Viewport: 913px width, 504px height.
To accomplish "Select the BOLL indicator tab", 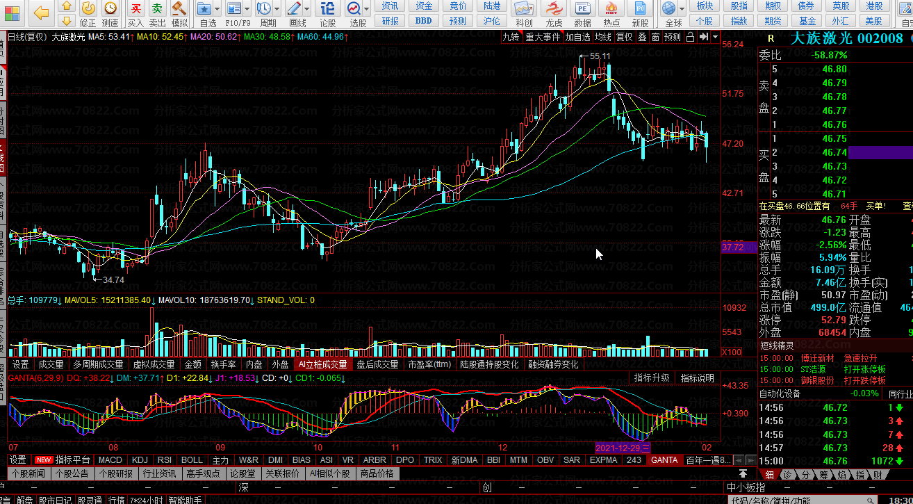I will tap(192, 460).
